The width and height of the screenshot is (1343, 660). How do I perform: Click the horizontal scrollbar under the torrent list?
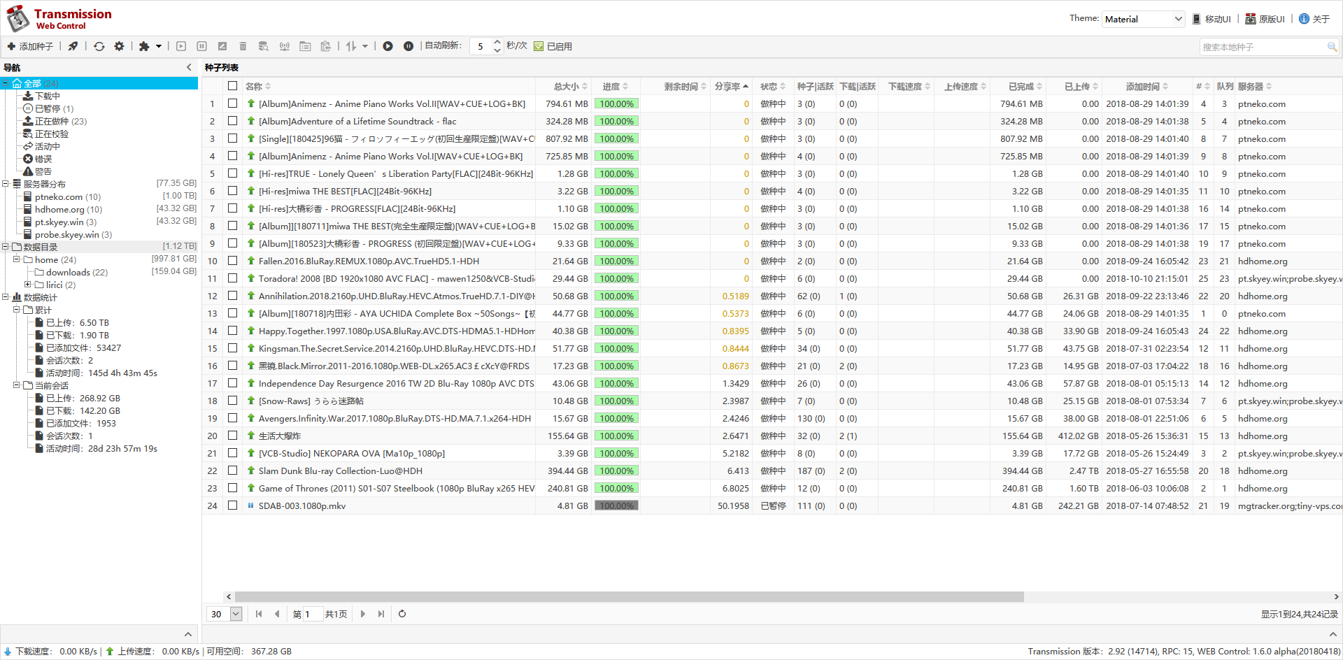pos(629,596)
